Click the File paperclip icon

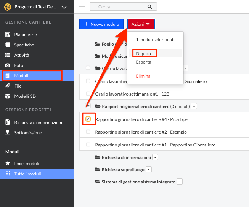8,86
